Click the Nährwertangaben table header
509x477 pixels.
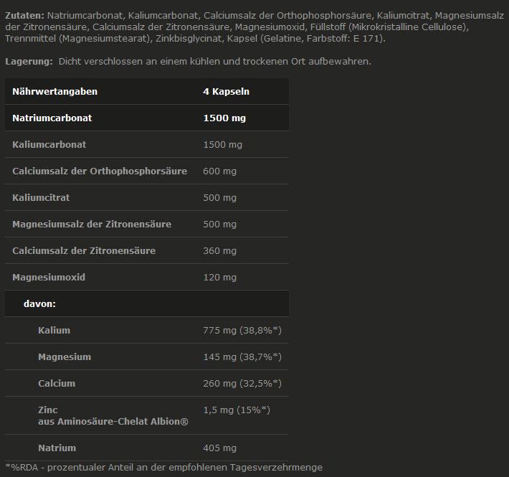[54, 92]
